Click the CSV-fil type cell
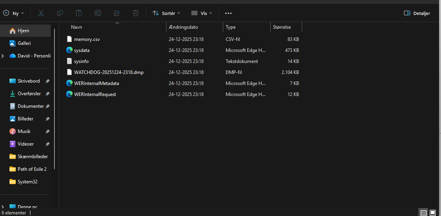This screenshot has width=441, height=216. pyautogui.click(x=233, y=39)
